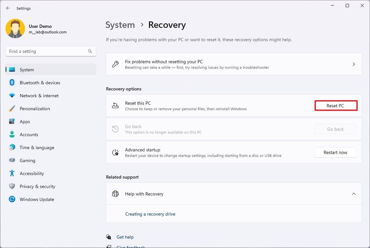The width and height of the screenshot is (370, 248).
Task: Select System in the sidebar
Action: pyautogui.click(x=27, y=70)
